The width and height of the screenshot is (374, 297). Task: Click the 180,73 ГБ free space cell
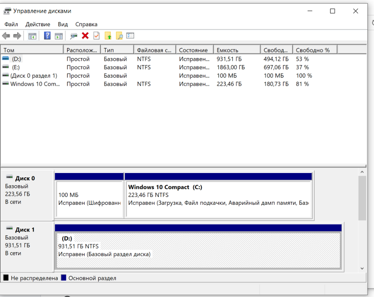[x=276, y=84]
